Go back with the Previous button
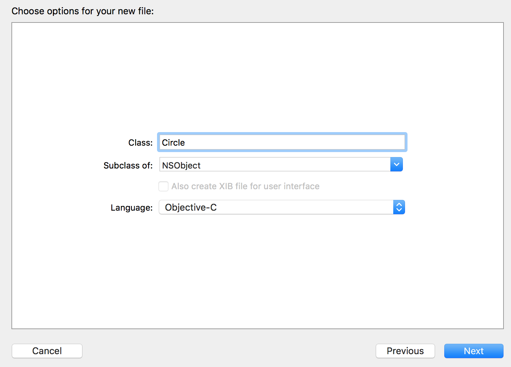511x367 pixels. pos(405,351)
